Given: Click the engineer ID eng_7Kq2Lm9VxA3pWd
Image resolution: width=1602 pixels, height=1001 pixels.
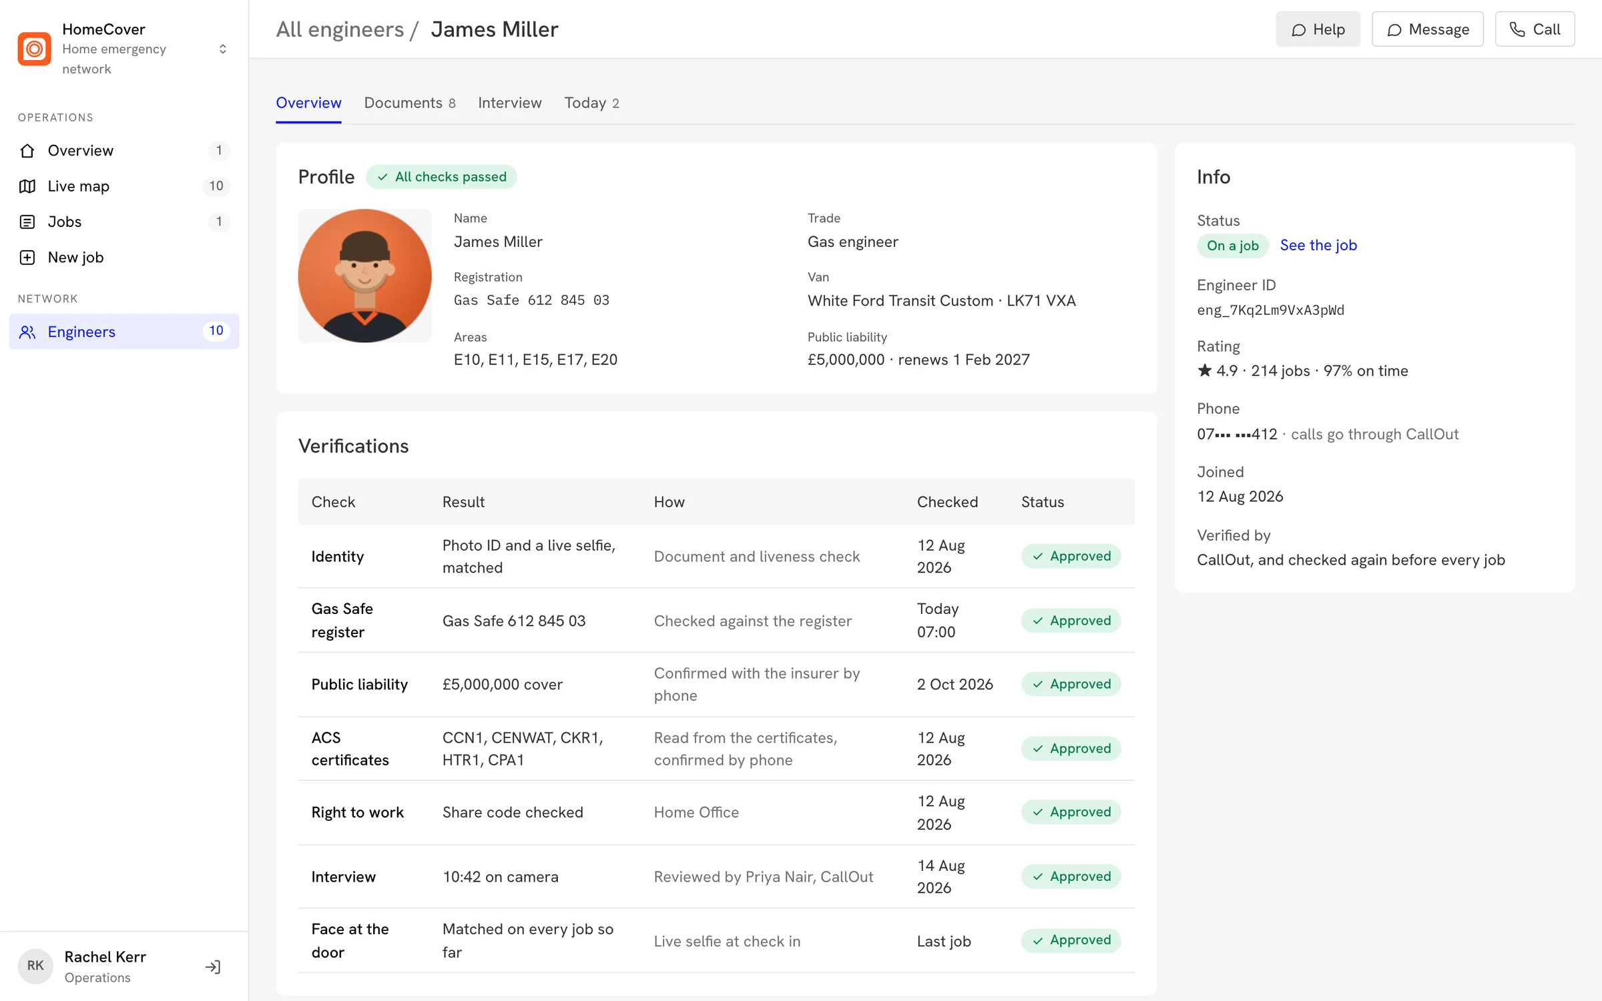Looking at the screenshot, I should point(1270,310).
